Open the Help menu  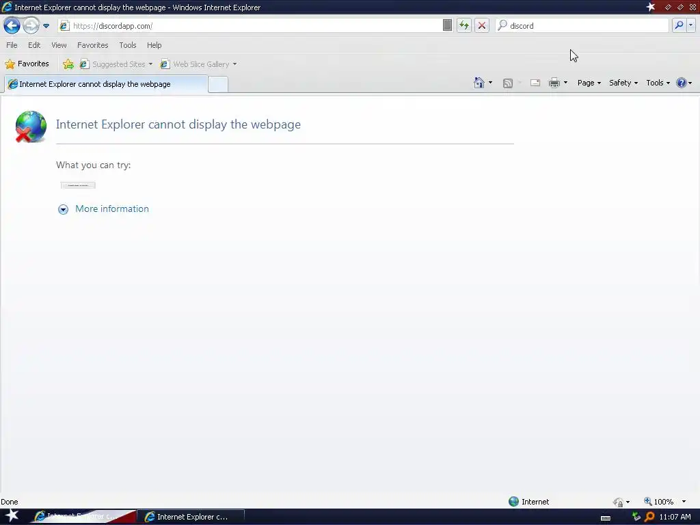coord(154,45)
